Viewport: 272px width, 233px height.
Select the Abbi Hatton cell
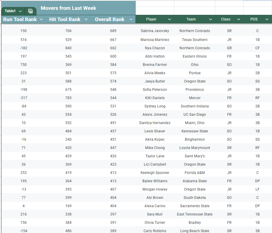pyautogui.click(x=155, y=56)
